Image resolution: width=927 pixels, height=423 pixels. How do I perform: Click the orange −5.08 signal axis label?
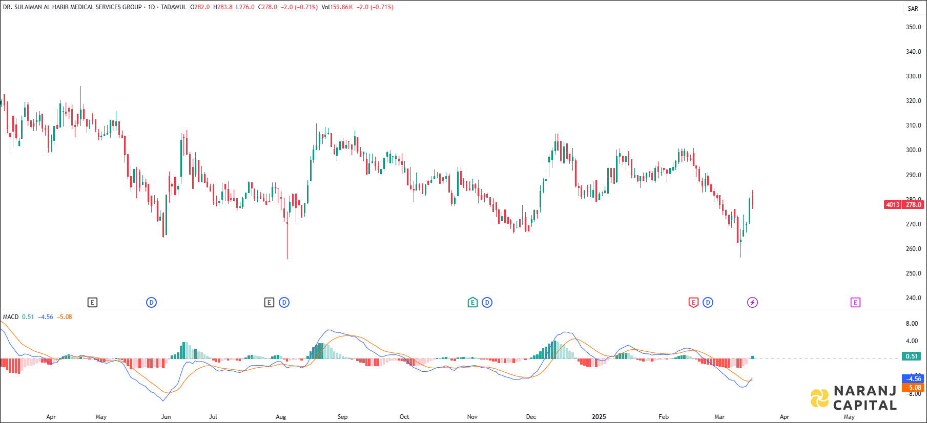click(x=913, y=388)
